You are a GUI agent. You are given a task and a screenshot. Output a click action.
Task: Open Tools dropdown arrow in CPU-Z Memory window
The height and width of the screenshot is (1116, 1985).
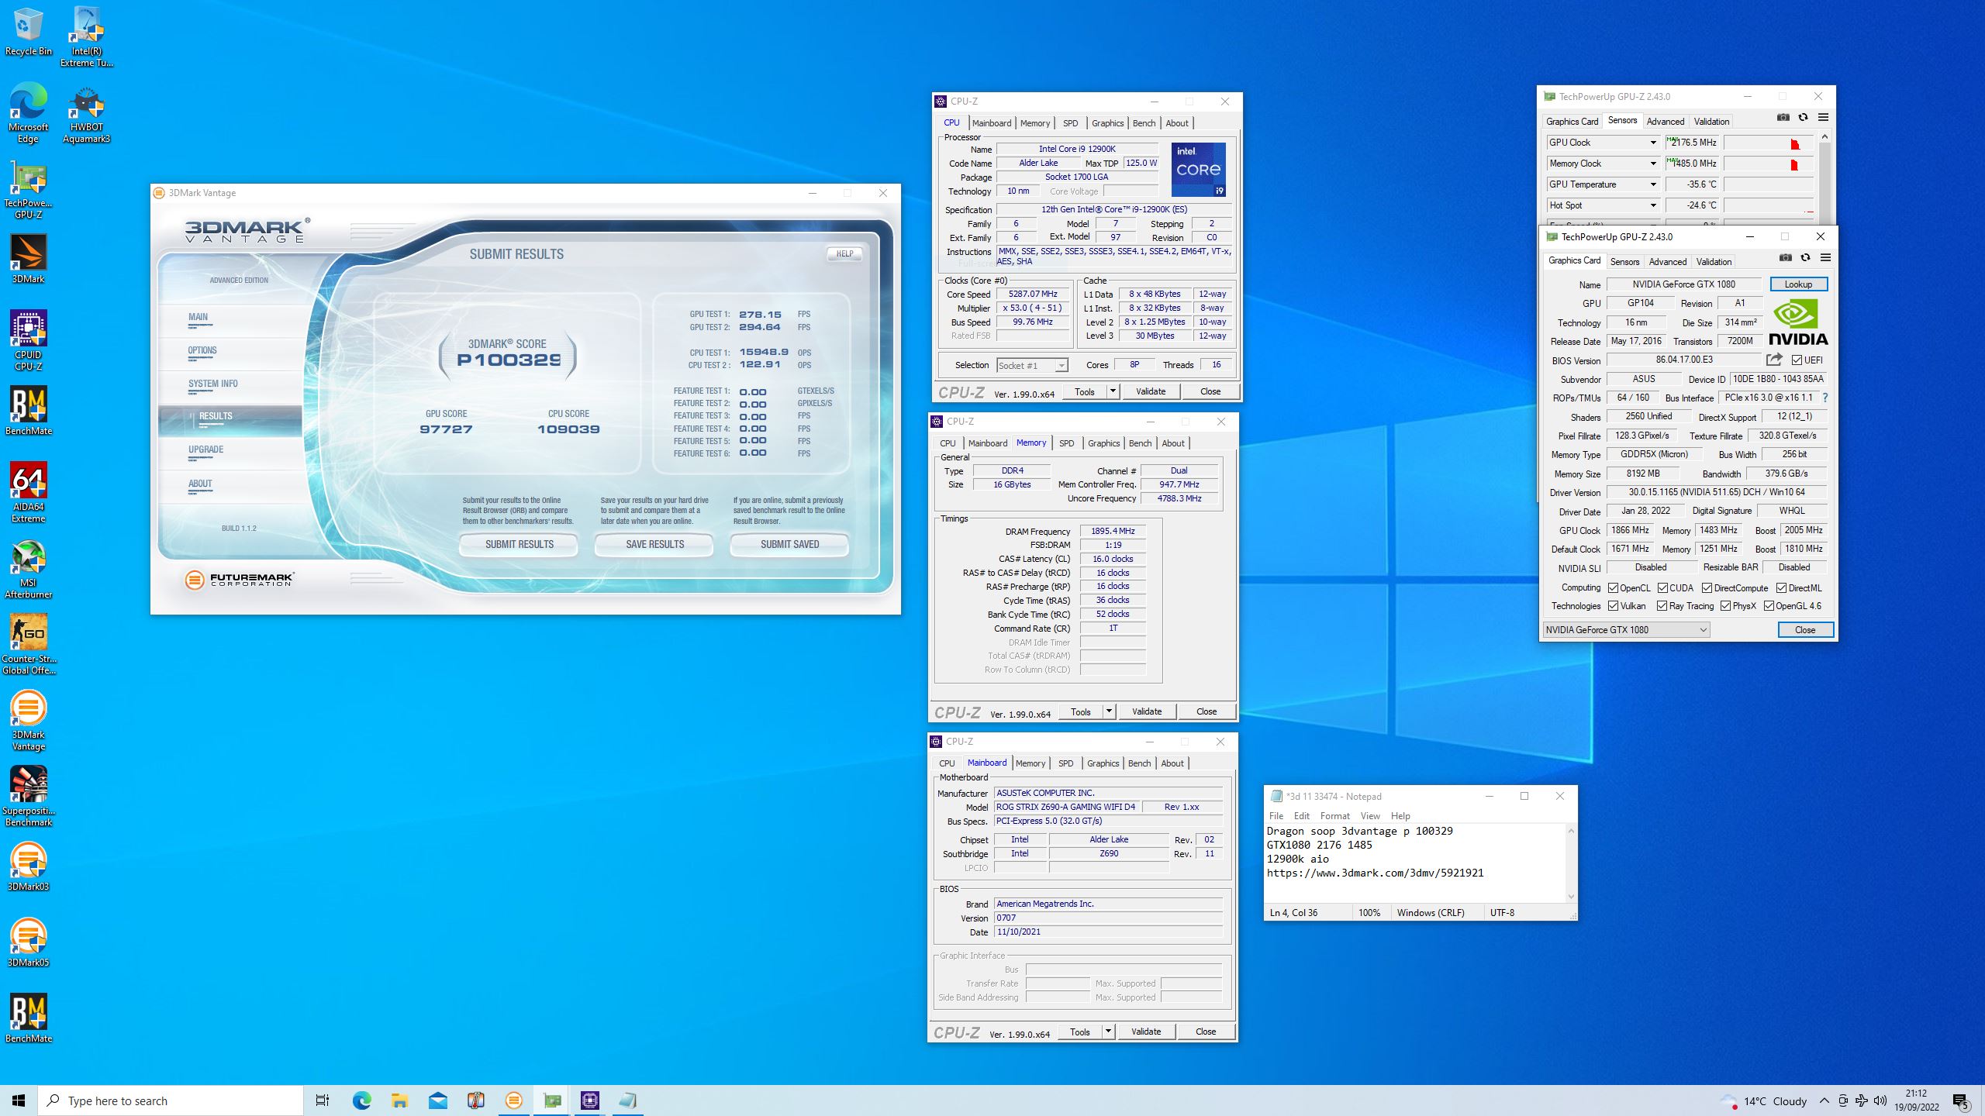tap(1109, 711)
